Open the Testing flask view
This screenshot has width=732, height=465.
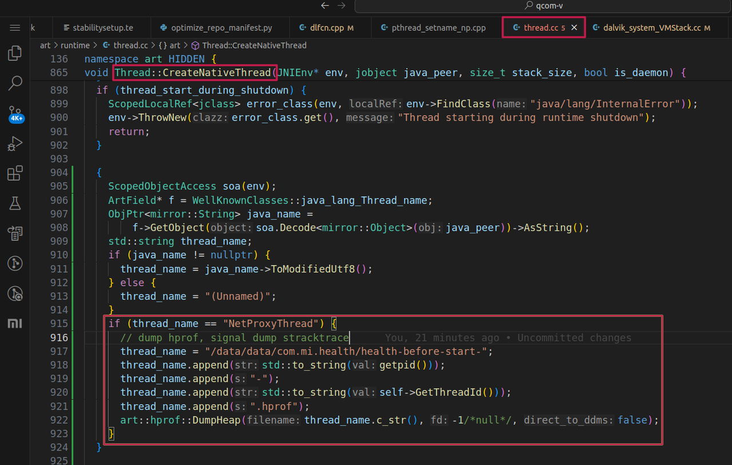point(15,203)
